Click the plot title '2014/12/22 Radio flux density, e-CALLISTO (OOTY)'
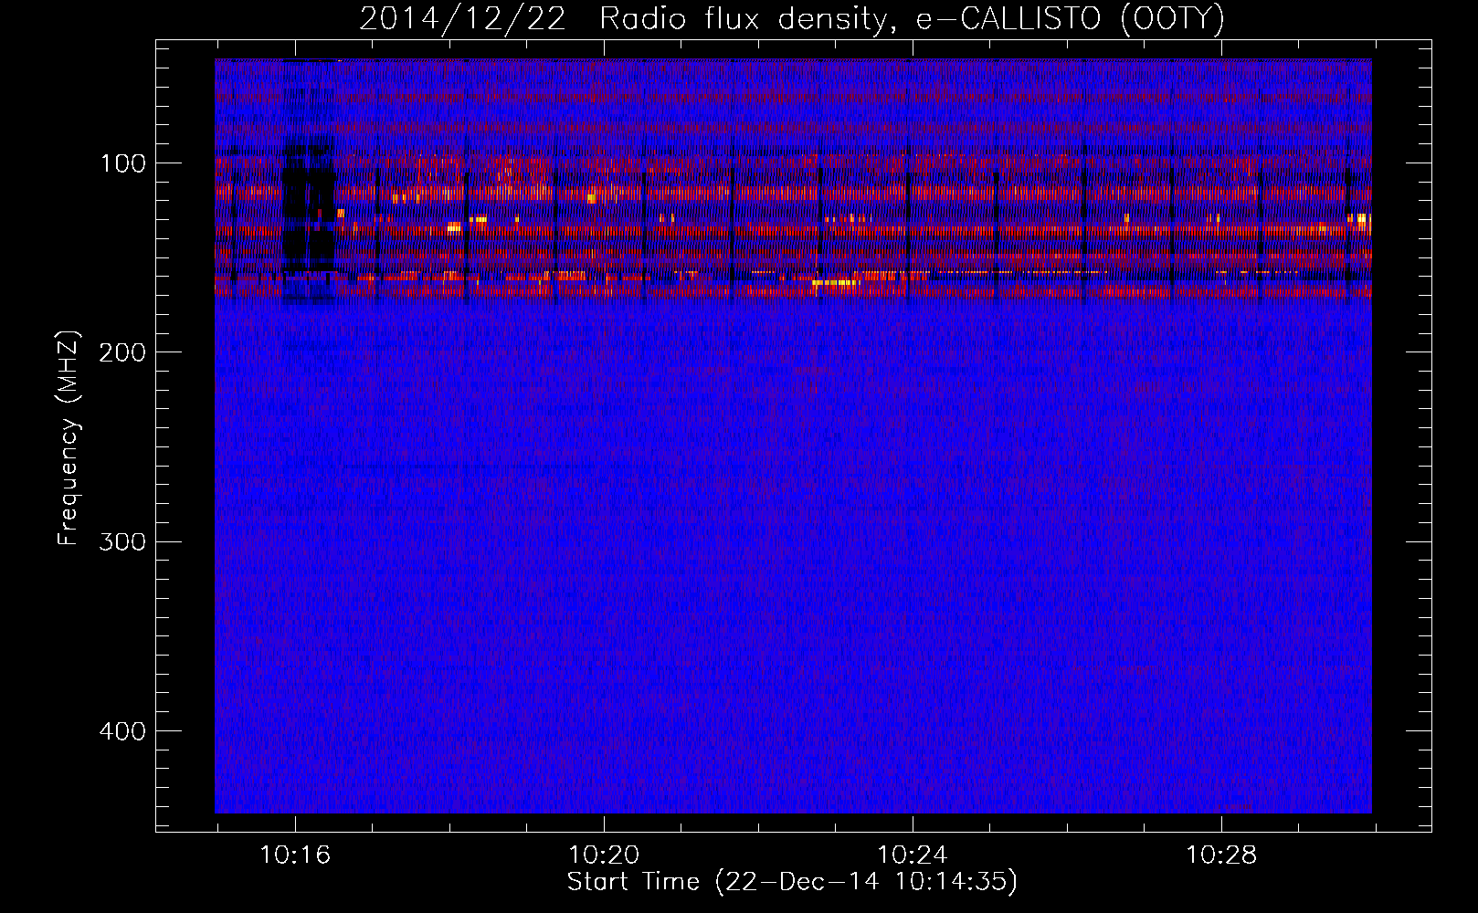Screen dimensions: 1478x913 click(792, 18)
